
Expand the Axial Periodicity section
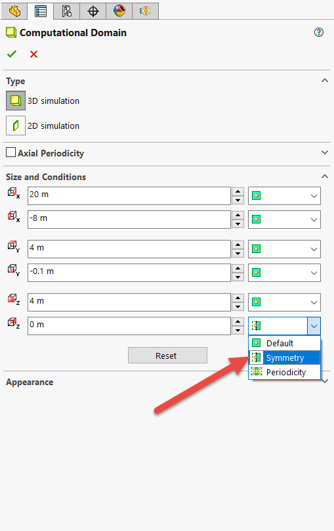[x=325, y=152]
